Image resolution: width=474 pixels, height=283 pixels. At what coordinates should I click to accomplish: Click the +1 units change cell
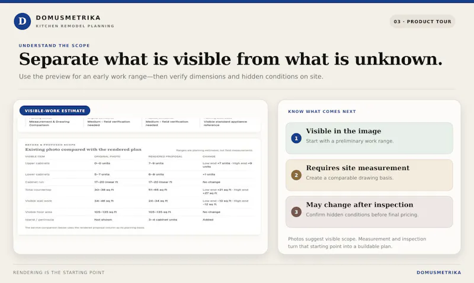click(209, 174)
